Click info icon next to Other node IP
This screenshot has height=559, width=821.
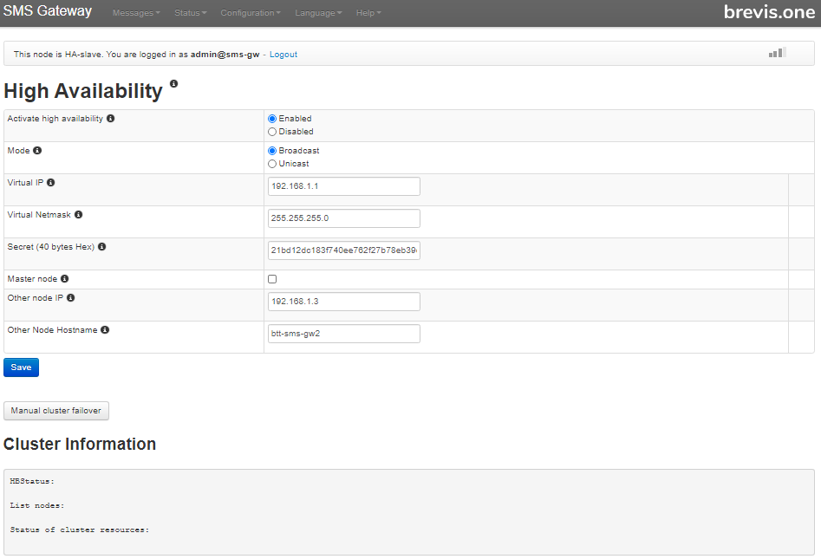(x=71, y=298)
